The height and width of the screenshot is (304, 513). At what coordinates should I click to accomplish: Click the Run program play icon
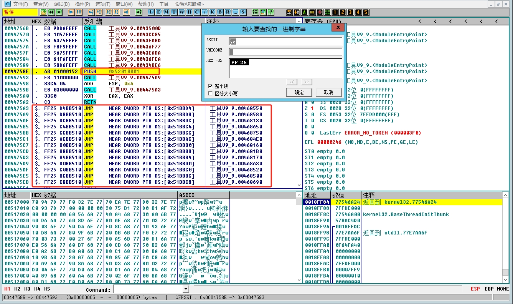(x=71, y=12)
